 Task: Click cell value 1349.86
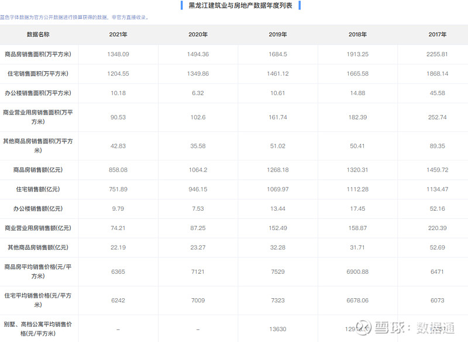pos(198,74)
